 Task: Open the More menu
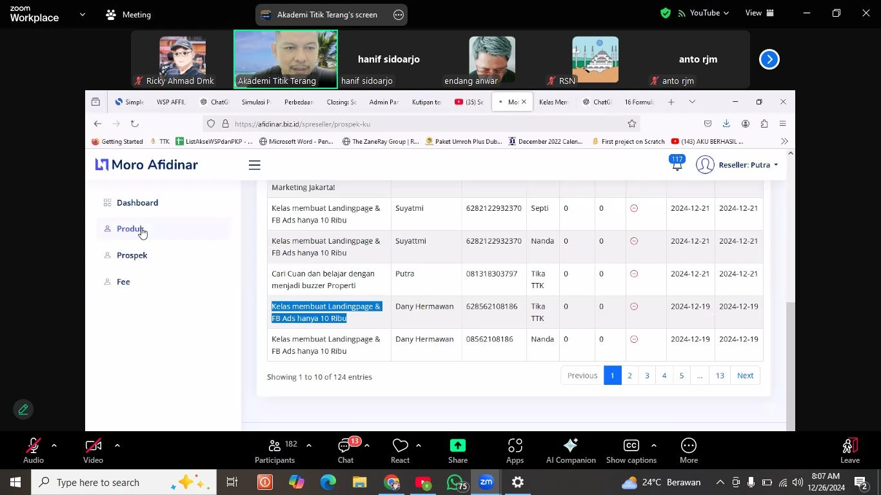688,451
